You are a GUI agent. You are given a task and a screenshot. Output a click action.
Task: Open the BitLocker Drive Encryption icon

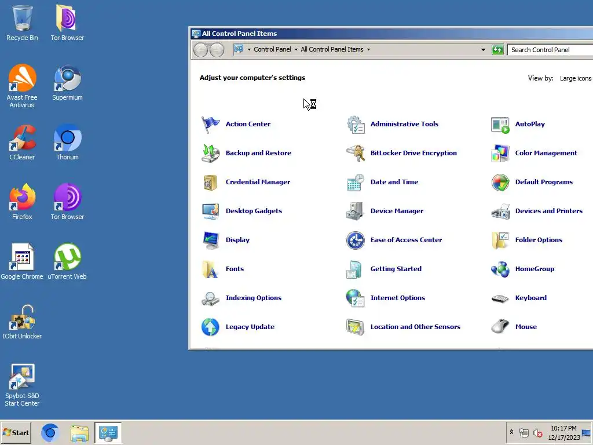pyautogui.click(x=356, y=153)
